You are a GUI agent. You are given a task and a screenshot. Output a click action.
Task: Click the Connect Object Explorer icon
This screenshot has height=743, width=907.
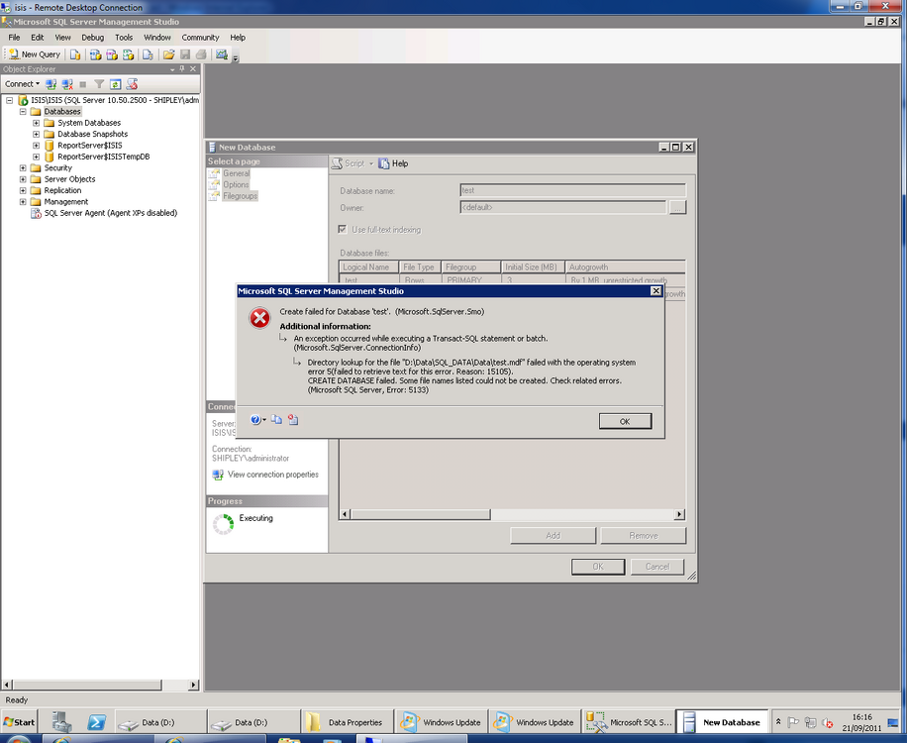[51, 84]
